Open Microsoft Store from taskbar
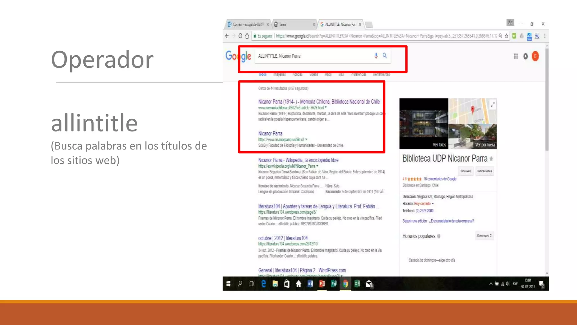The image size is (577, 325). (287, 284)
